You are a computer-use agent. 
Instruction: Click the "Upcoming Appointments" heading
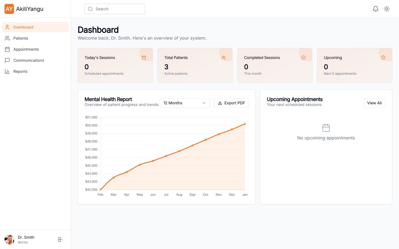pos(295,99)
